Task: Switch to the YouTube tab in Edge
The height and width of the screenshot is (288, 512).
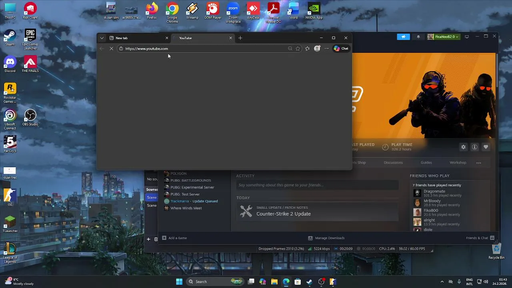Action: 202,38
